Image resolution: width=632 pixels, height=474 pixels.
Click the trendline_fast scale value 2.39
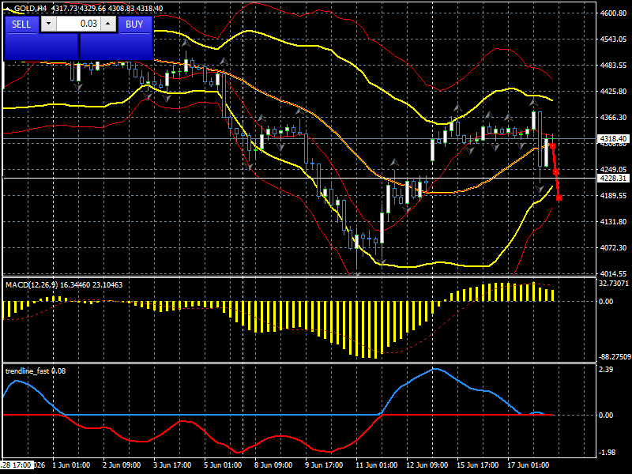(x=606, y=370)
